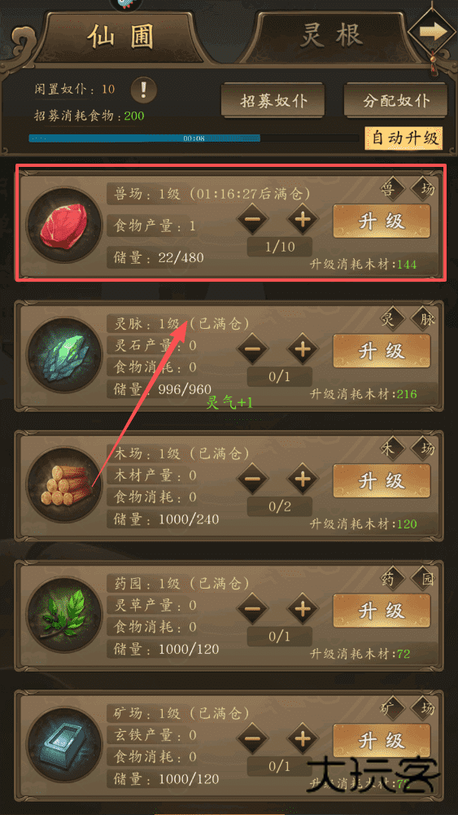The image size is (458, 815).
Task: Click the iron ingot icon for 矿场
Action: (x=64, y=745)
